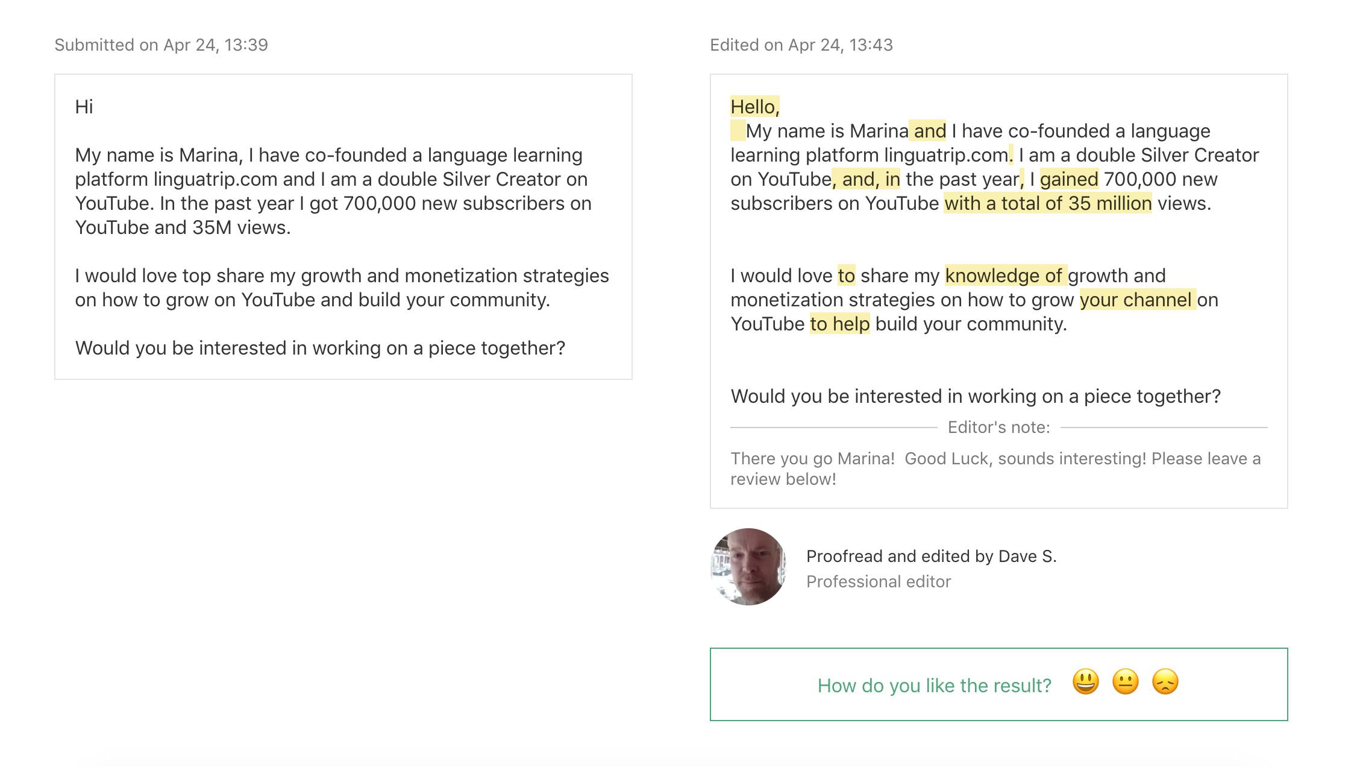Click the original submitted text 'Hi' greeting
The height and width of the screenshot is (767, 1357).
point(84,107)
